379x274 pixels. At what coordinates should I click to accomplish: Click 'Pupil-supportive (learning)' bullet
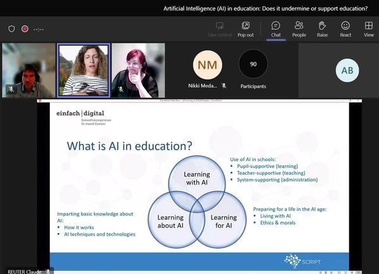(x=267, y=166)
